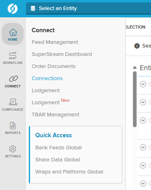The width and height of the screenshot is (151, 190).
Task: Click the entity list vertical scrollbar thumb
Action: (x=135, y=99)
